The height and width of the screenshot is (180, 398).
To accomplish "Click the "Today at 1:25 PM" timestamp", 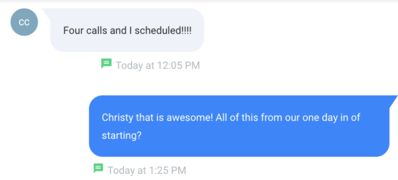I will tap(147, 171).
